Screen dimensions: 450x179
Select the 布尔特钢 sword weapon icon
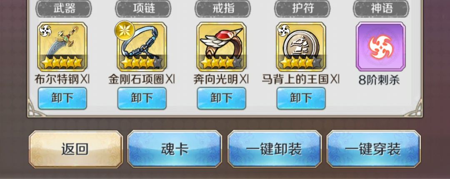62,47
